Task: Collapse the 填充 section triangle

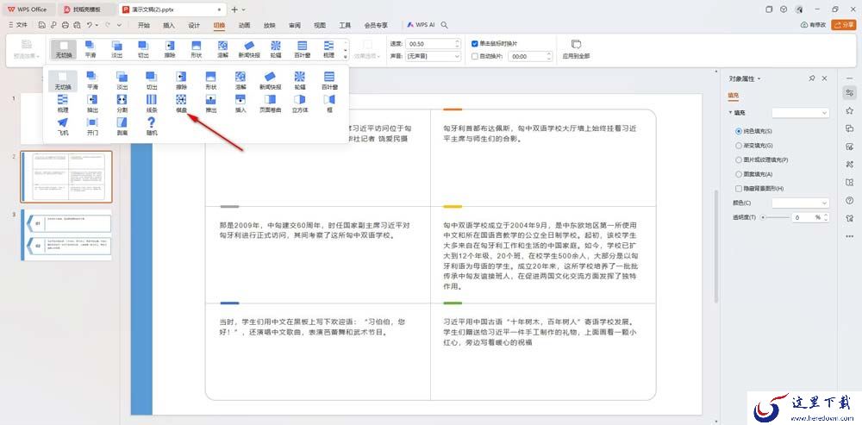Action: [x=731, y=113]
